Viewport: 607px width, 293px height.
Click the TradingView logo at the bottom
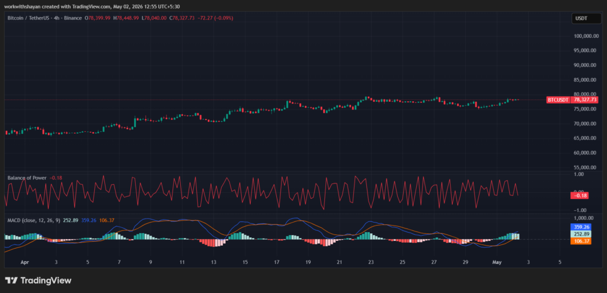(x=38, y=281)
